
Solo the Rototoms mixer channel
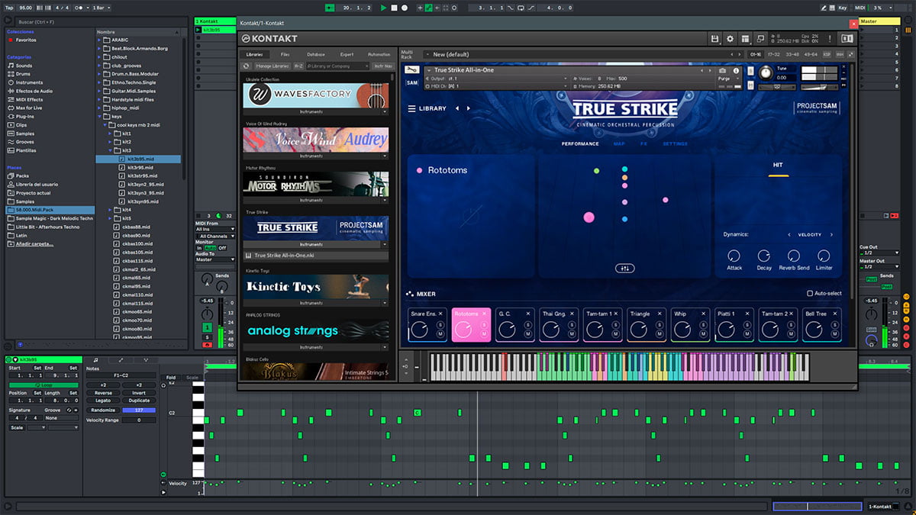(x=485, y=325)
